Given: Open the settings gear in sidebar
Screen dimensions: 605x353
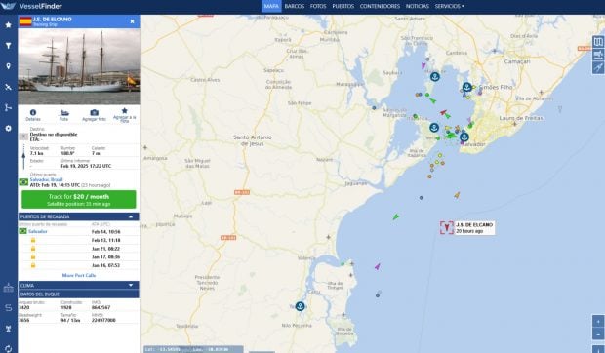Looking at the screenshot, I should (x=8, y=129).
